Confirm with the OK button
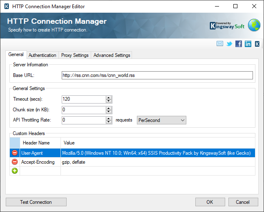The image size is (264, 212). [x=210, y=202]
